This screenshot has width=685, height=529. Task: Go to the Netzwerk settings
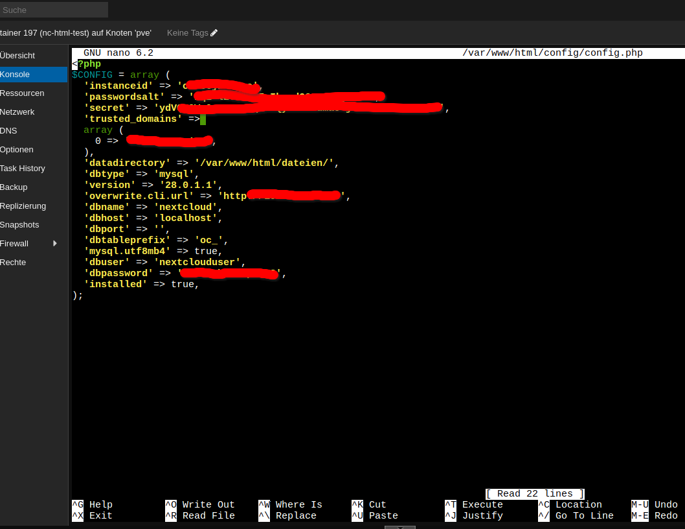tap(17, 112)
